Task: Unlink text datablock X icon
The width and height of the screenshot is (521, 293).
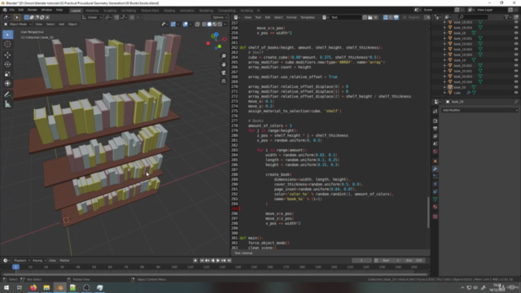Action: 376,17
